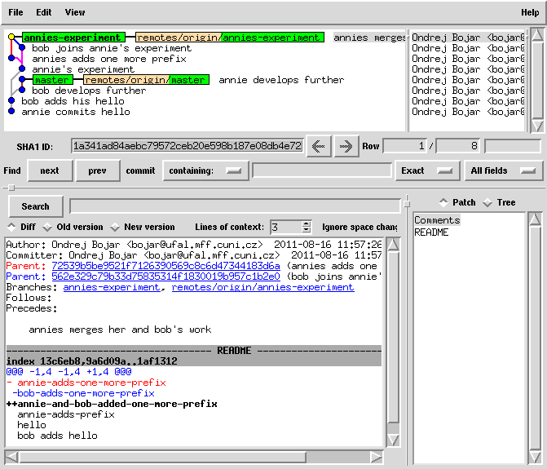Click the remotes/origin/master branch label
The height and width of the screenshot is (469, 547).
[146, 80]
